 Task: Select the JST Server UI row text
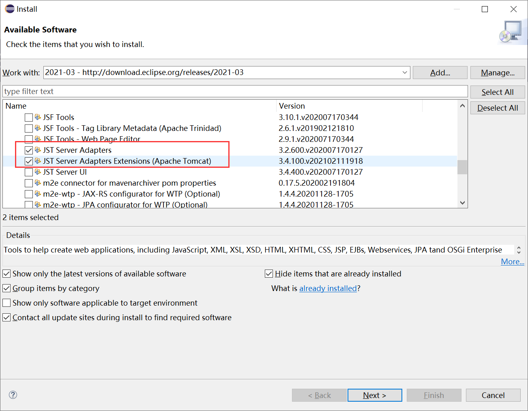click(x=65, y=172)
